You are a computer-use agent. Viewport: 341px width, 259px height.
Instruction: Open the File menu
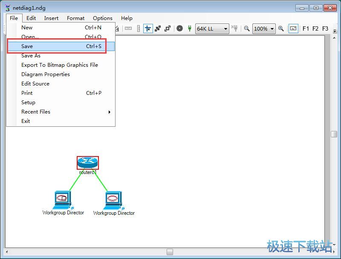(x=14, y=18)
